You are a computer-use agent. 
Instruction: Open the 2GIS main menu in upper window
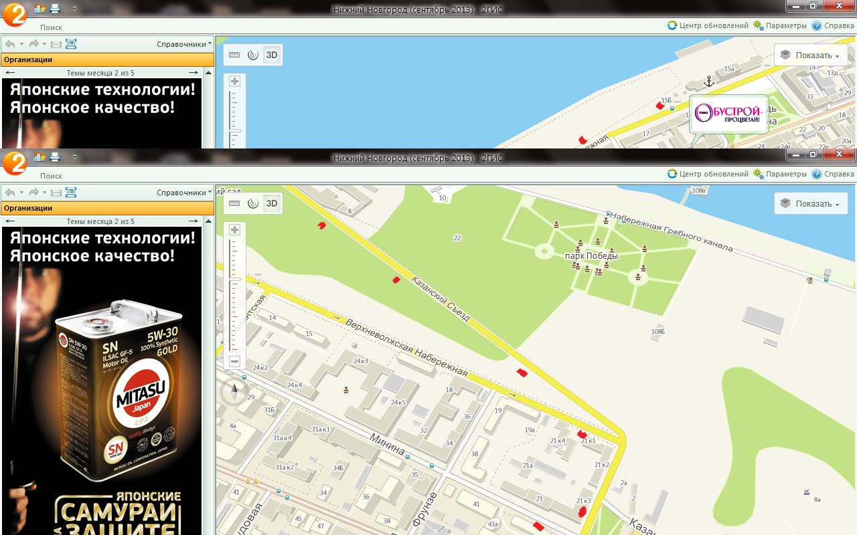(14, 15)
